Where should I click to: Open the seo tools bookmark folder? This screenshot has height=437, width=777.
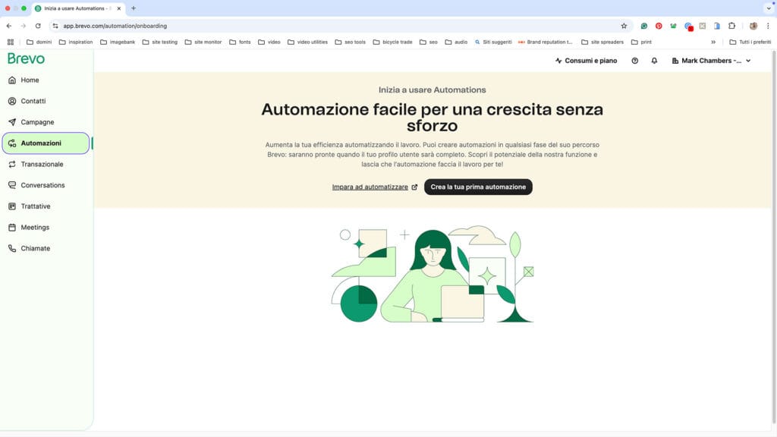350,42
